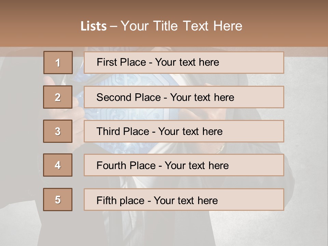Click the dash in the slide title
Viewport: 328px width, 246px height.
point(113,27)
